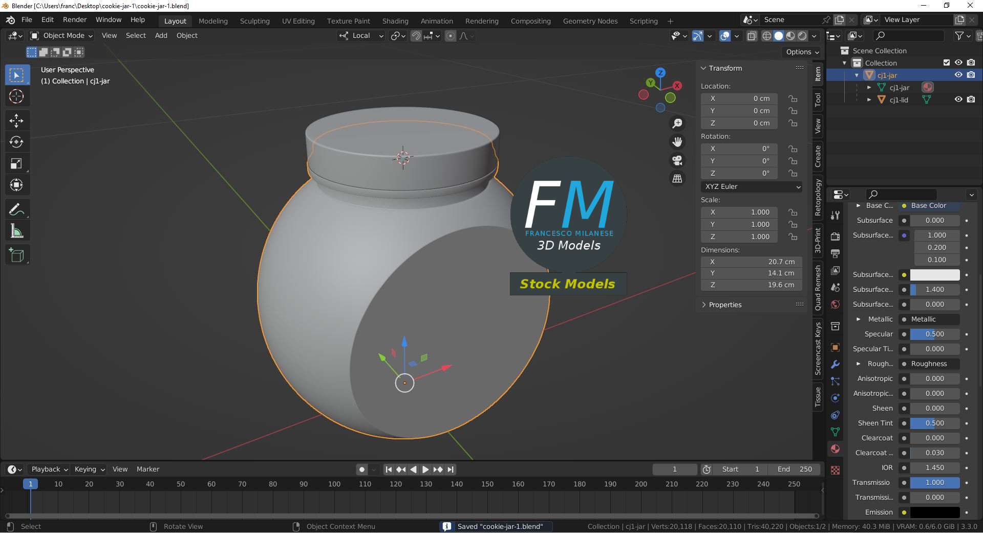Hide the cj1-lid object in the outliner
The image size is (983, 533).
point(958,100)
